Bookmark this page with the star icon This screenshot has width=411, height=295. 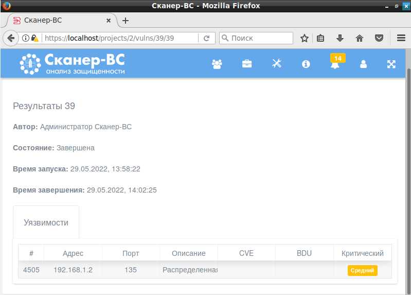pyautogui.click(x=305, y=38)
